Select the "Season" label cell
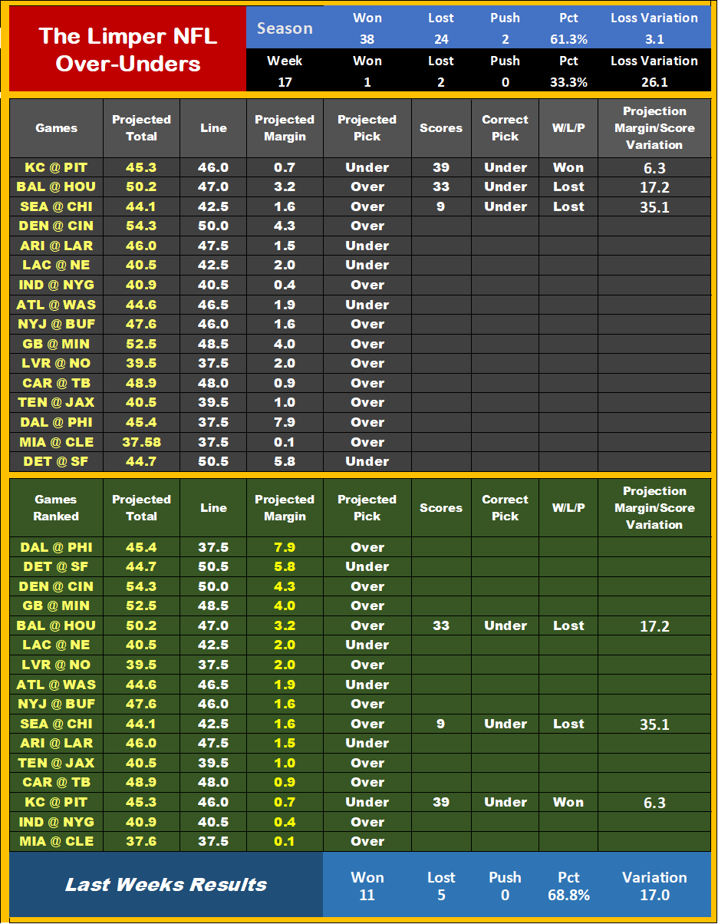 pos(285,28)
